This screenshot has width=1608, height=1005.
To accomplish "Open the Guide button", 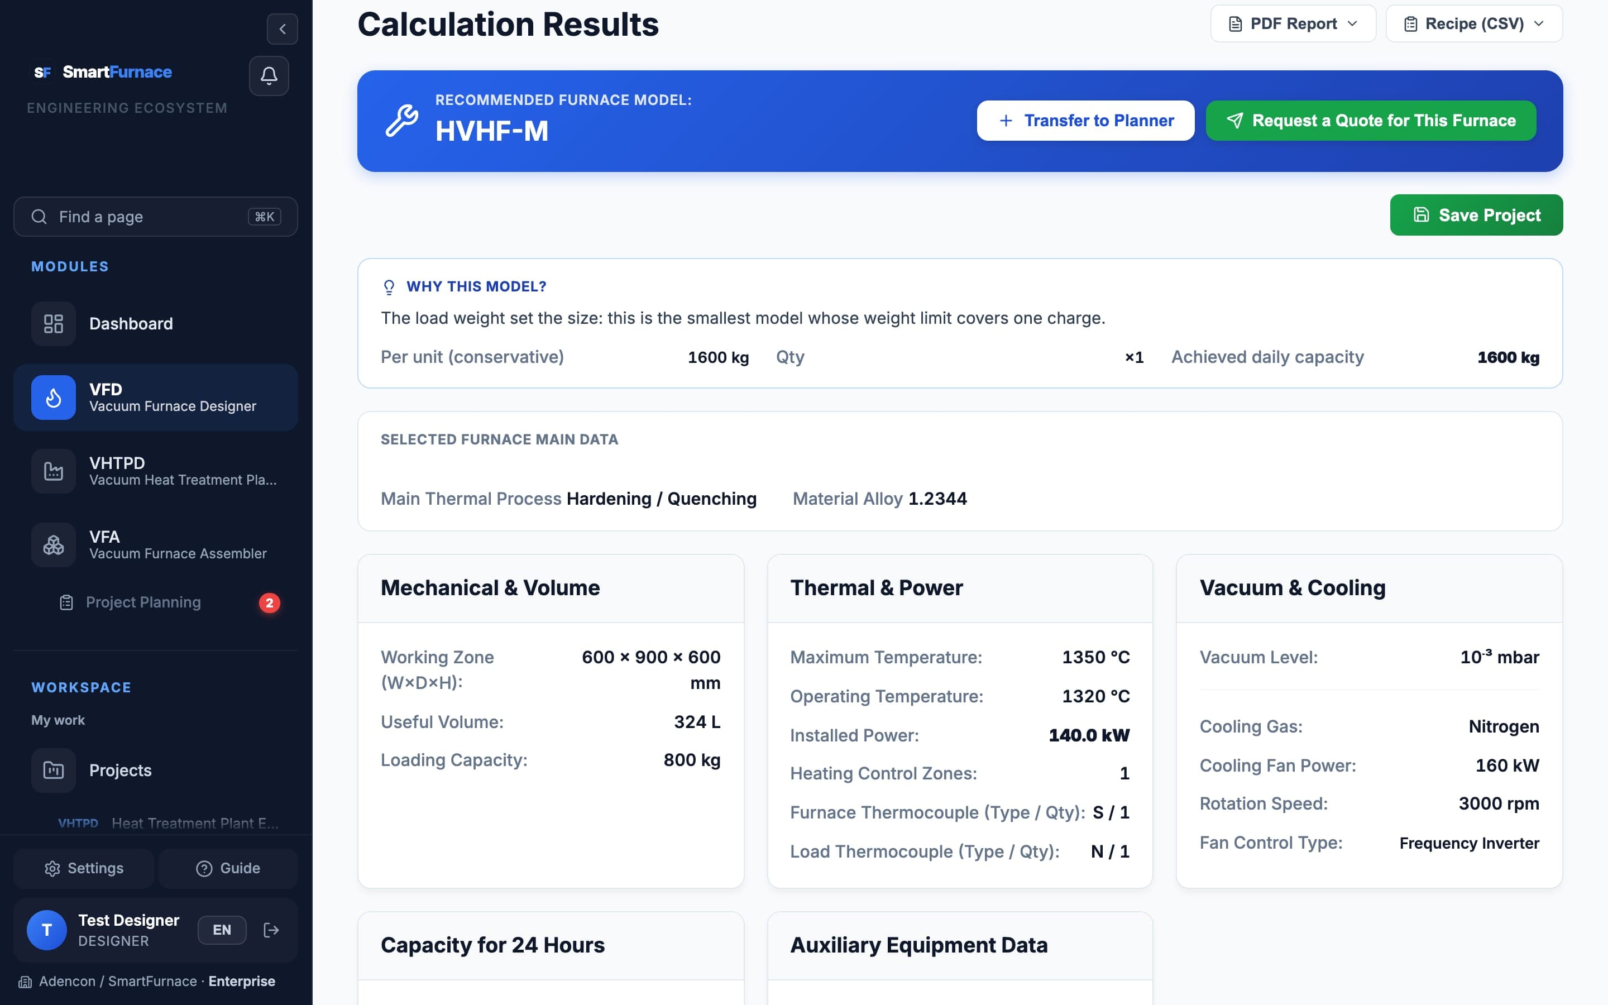I will [x=228, y=868].
